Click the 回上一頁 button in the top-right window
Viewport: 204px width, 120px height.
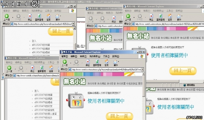pos(183,71)
